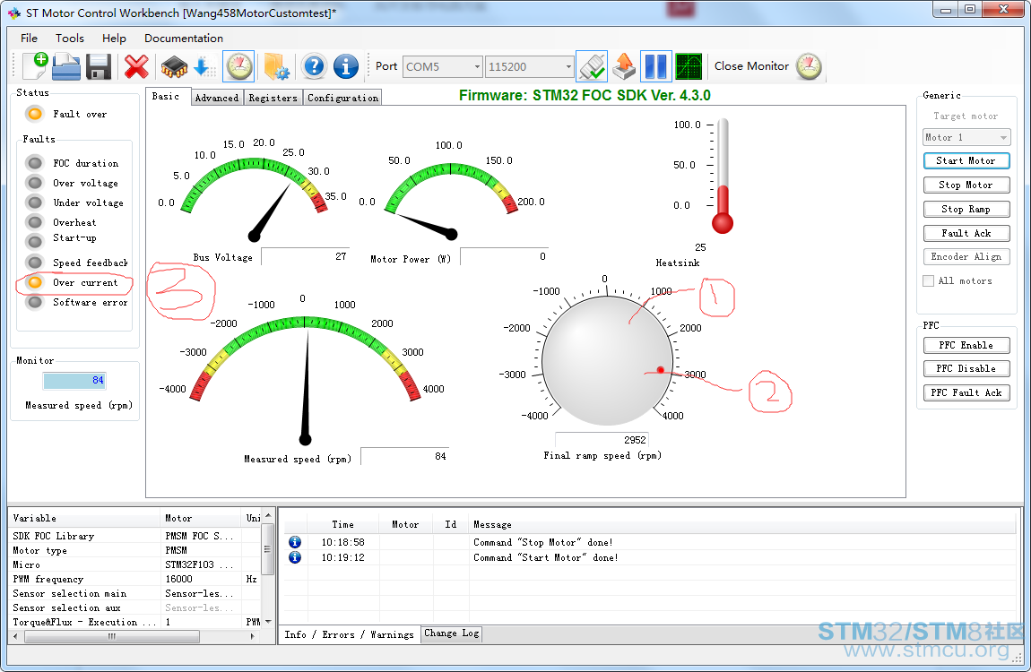Image resolution: width=1031 pixels, height=672 pixels.
Task: Click the gauge icon beside Close Monitor
Action: click(x=809, y=66)
